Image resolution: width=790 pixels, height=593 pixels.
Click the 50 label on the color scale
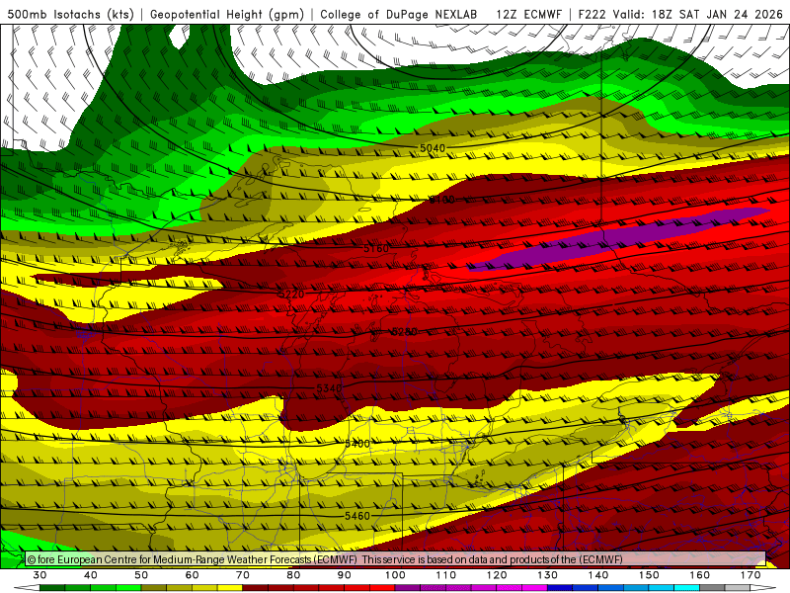pyautogui.click(x=141, y=575)
